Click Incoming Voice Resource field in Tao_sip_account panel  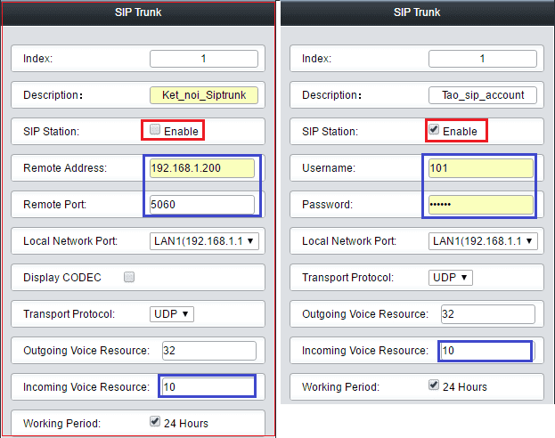point(486,350)
